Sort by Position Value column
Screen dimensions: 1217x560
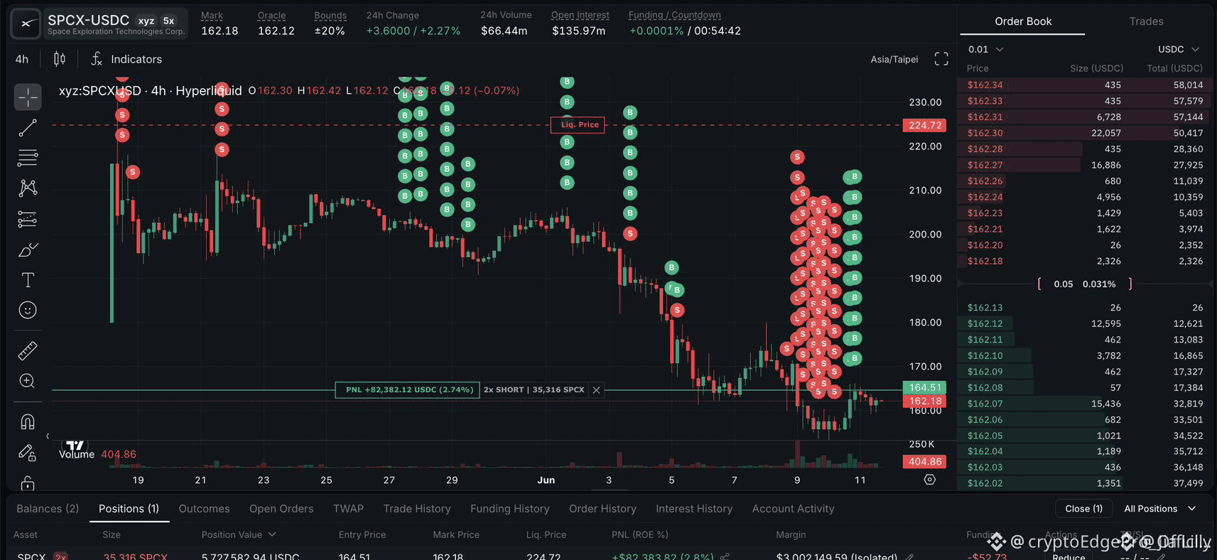coord(239,534)
